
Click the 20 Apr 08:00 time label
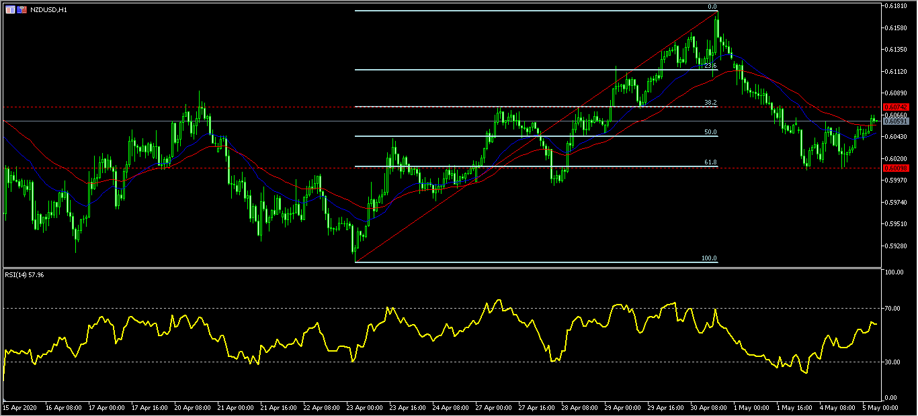[194, 407]
